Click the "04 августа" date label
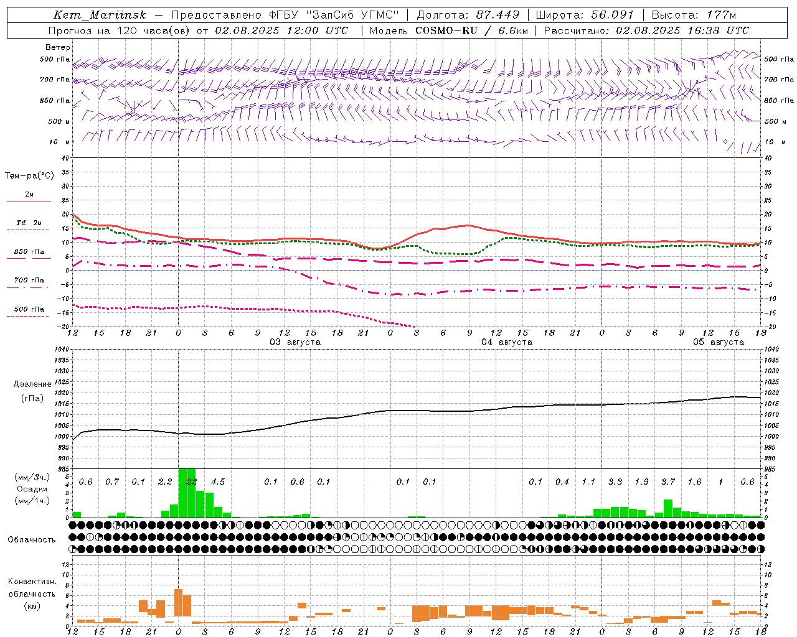797x637 pixels. click(x=507, y=342)
